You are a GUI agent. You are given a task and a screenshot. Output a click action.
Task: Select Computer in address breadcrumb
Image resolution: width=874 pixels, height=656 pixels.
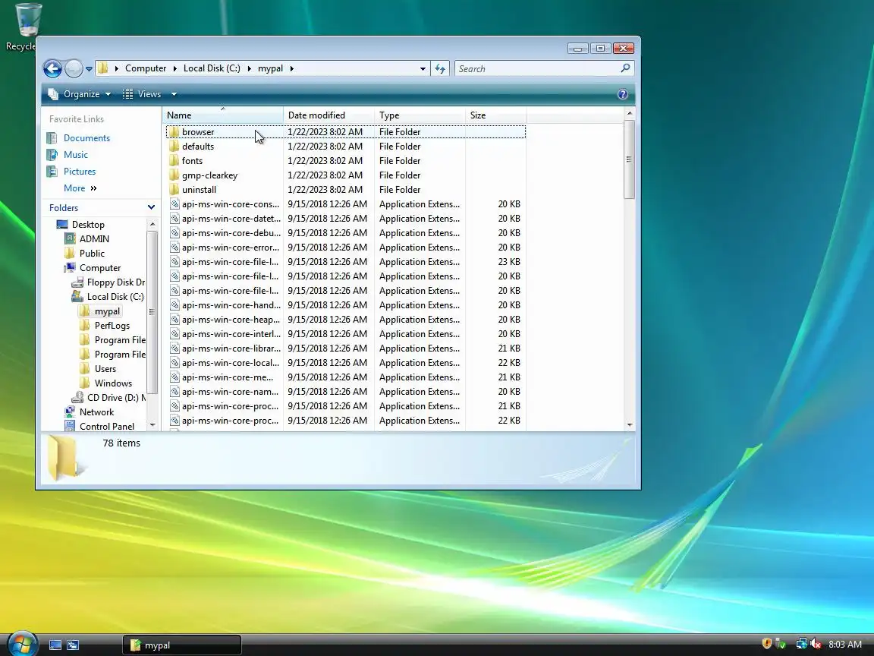[146, 68]
